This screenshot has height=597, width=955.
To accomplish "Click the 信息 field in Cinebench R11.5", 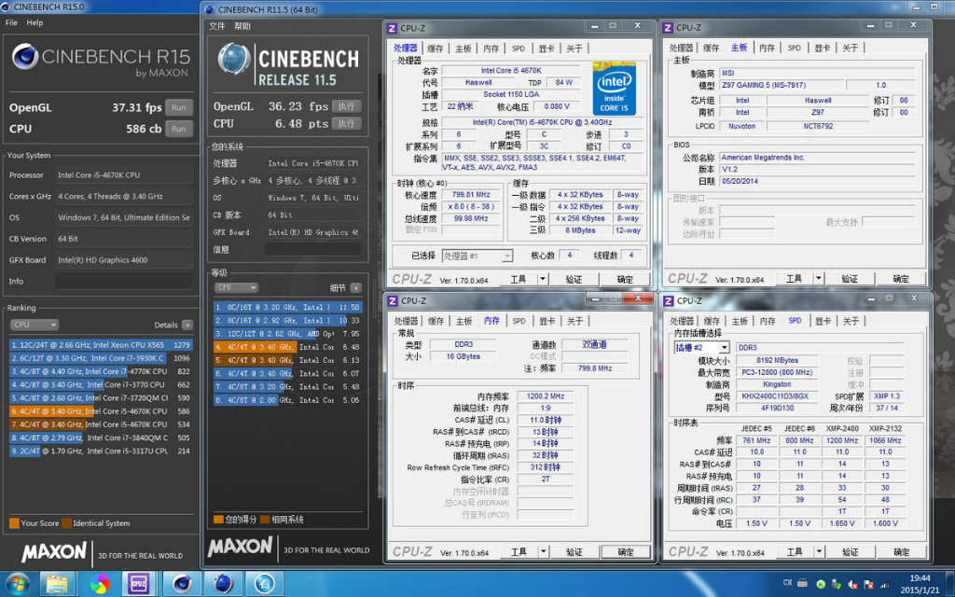I will (313, 249).
